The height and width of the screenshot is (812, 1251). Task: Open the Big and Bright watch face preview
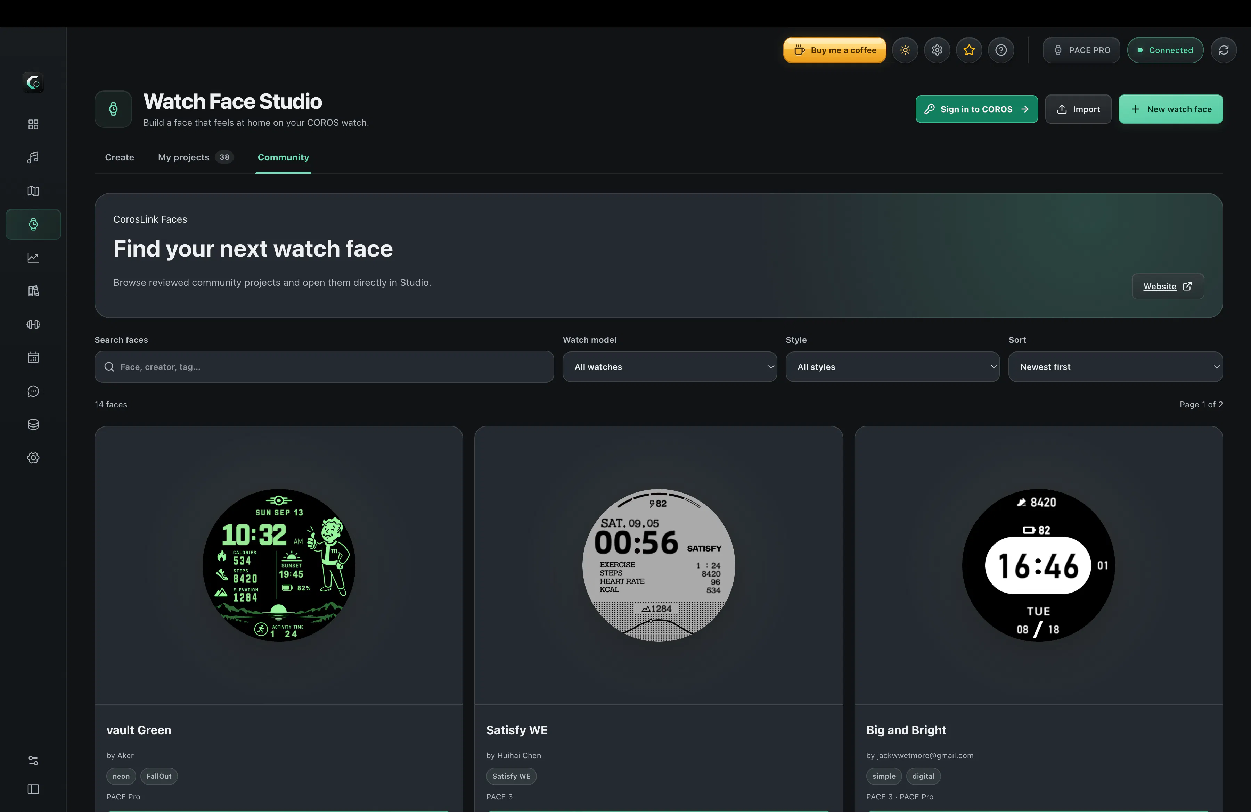[x=1039, y=565]
